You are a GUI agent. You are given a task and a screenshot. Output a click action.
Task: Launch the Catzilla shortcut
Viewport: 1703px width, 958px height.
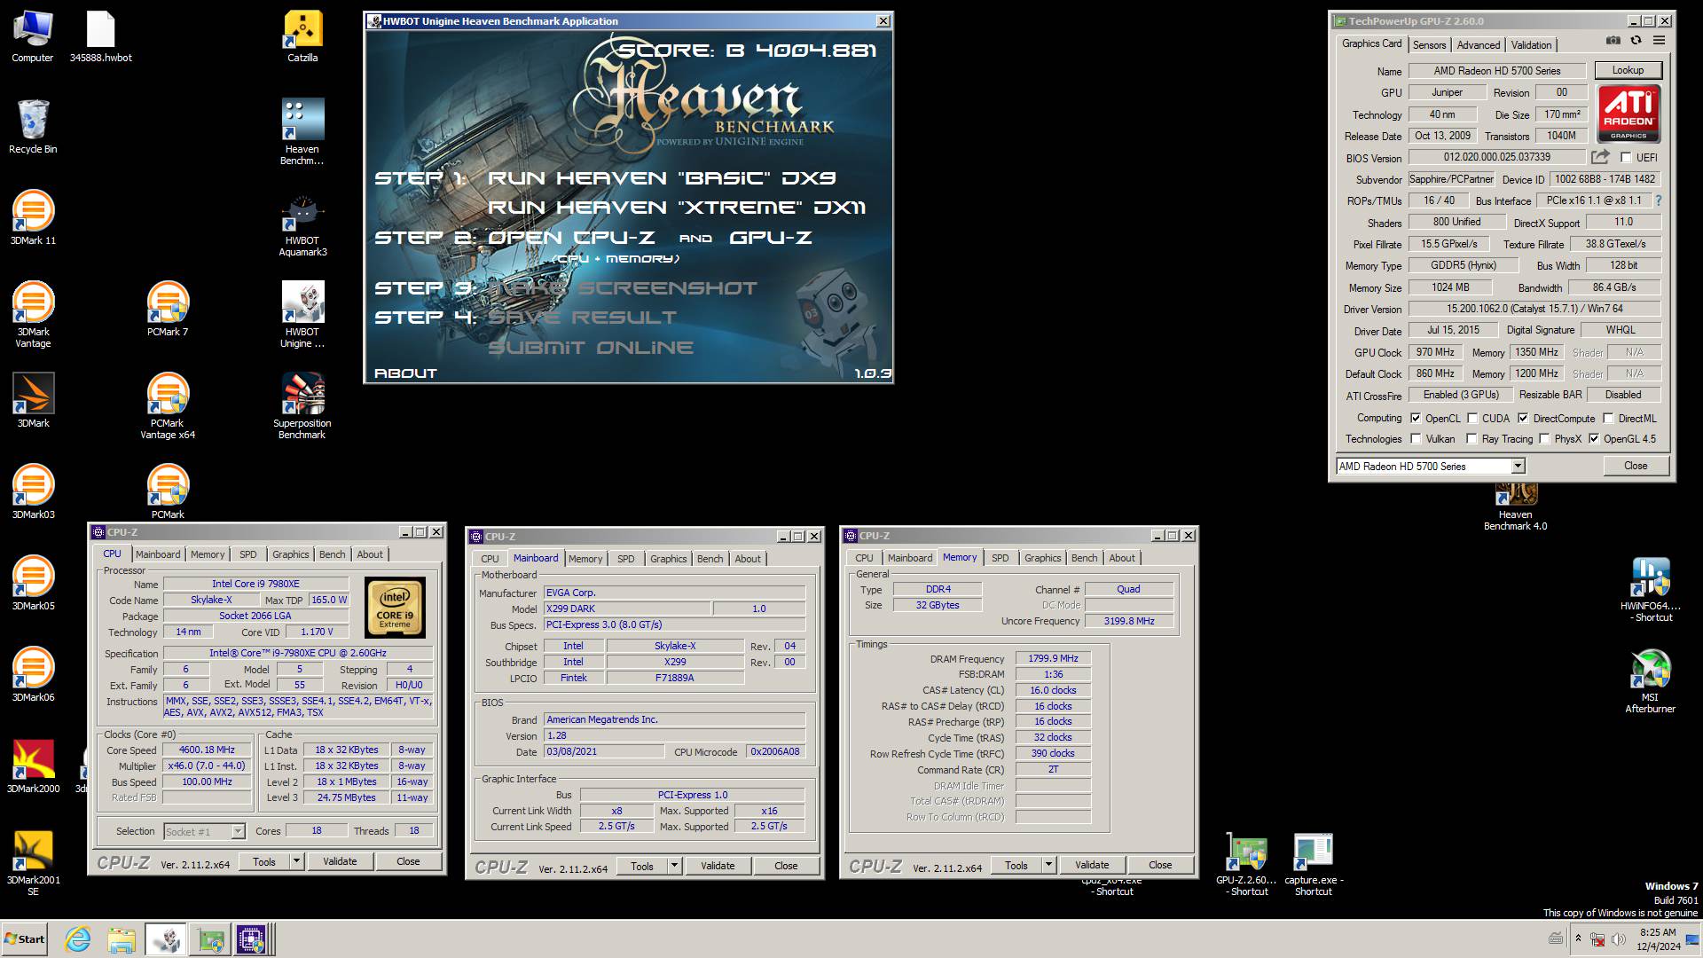pyautogui.click(x=302, y=35)
